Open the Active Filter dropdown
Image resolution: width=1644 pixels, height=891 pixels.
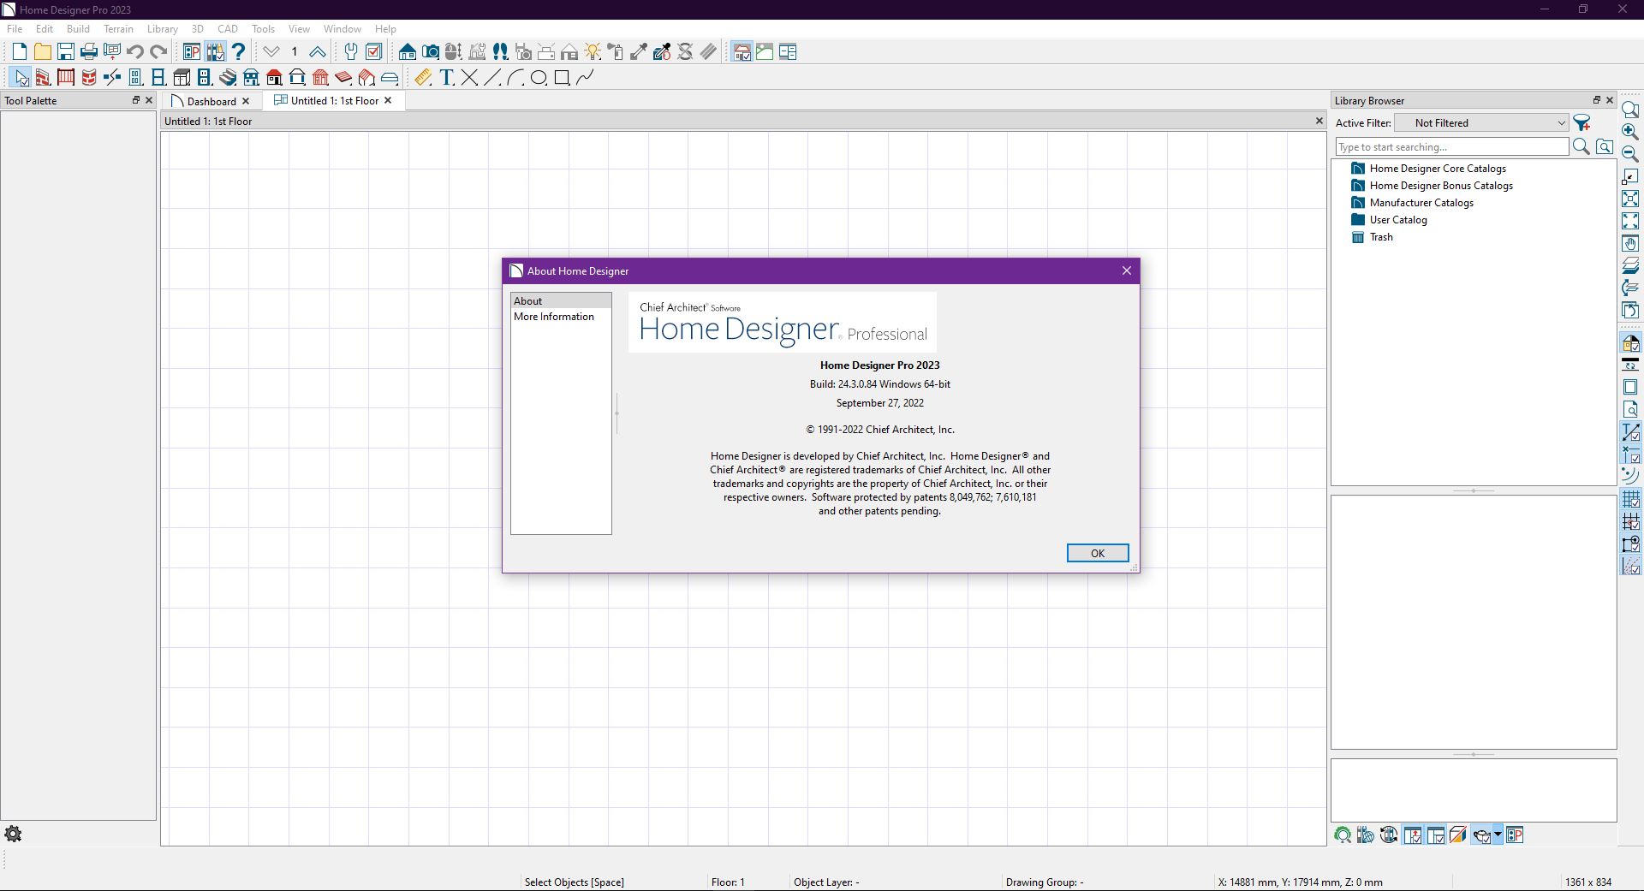pos(1481,123)
